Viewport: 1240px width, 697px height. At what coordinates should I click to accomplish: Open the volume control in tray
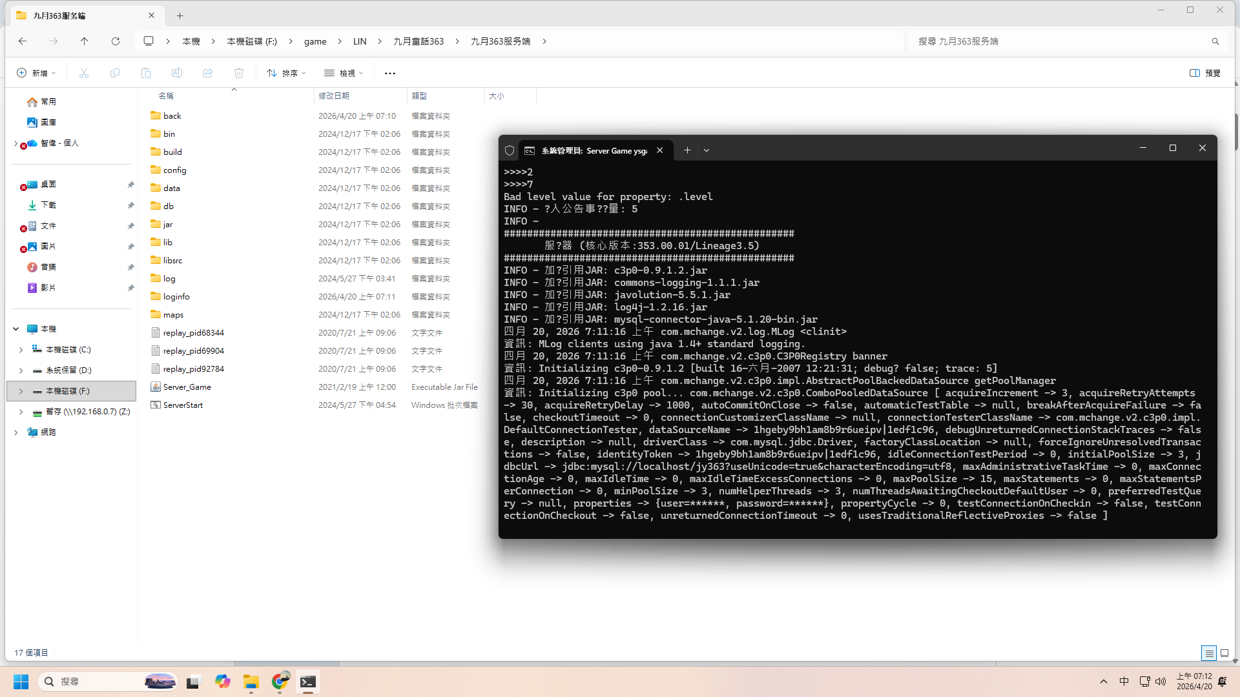[1161, 682]
